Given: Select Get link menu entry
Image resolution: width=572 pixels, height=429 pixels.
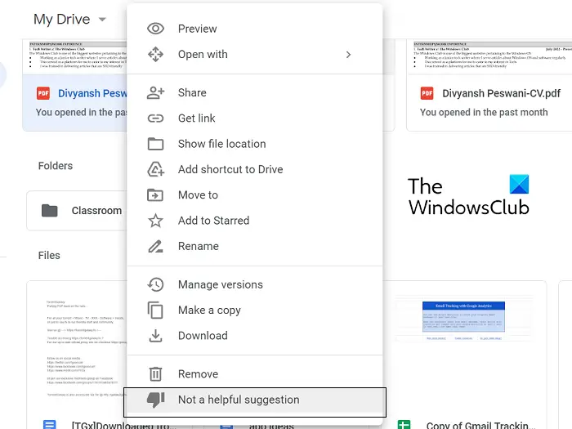Looking at the screenshot, I should 255,118.
